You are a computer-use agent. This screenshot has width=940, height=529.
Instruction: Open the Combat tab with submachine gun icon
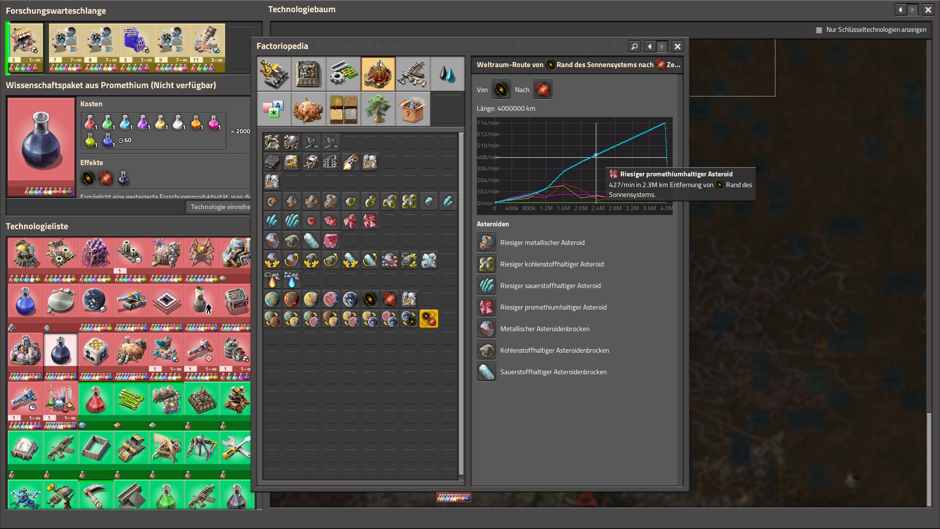pos(413,74)
